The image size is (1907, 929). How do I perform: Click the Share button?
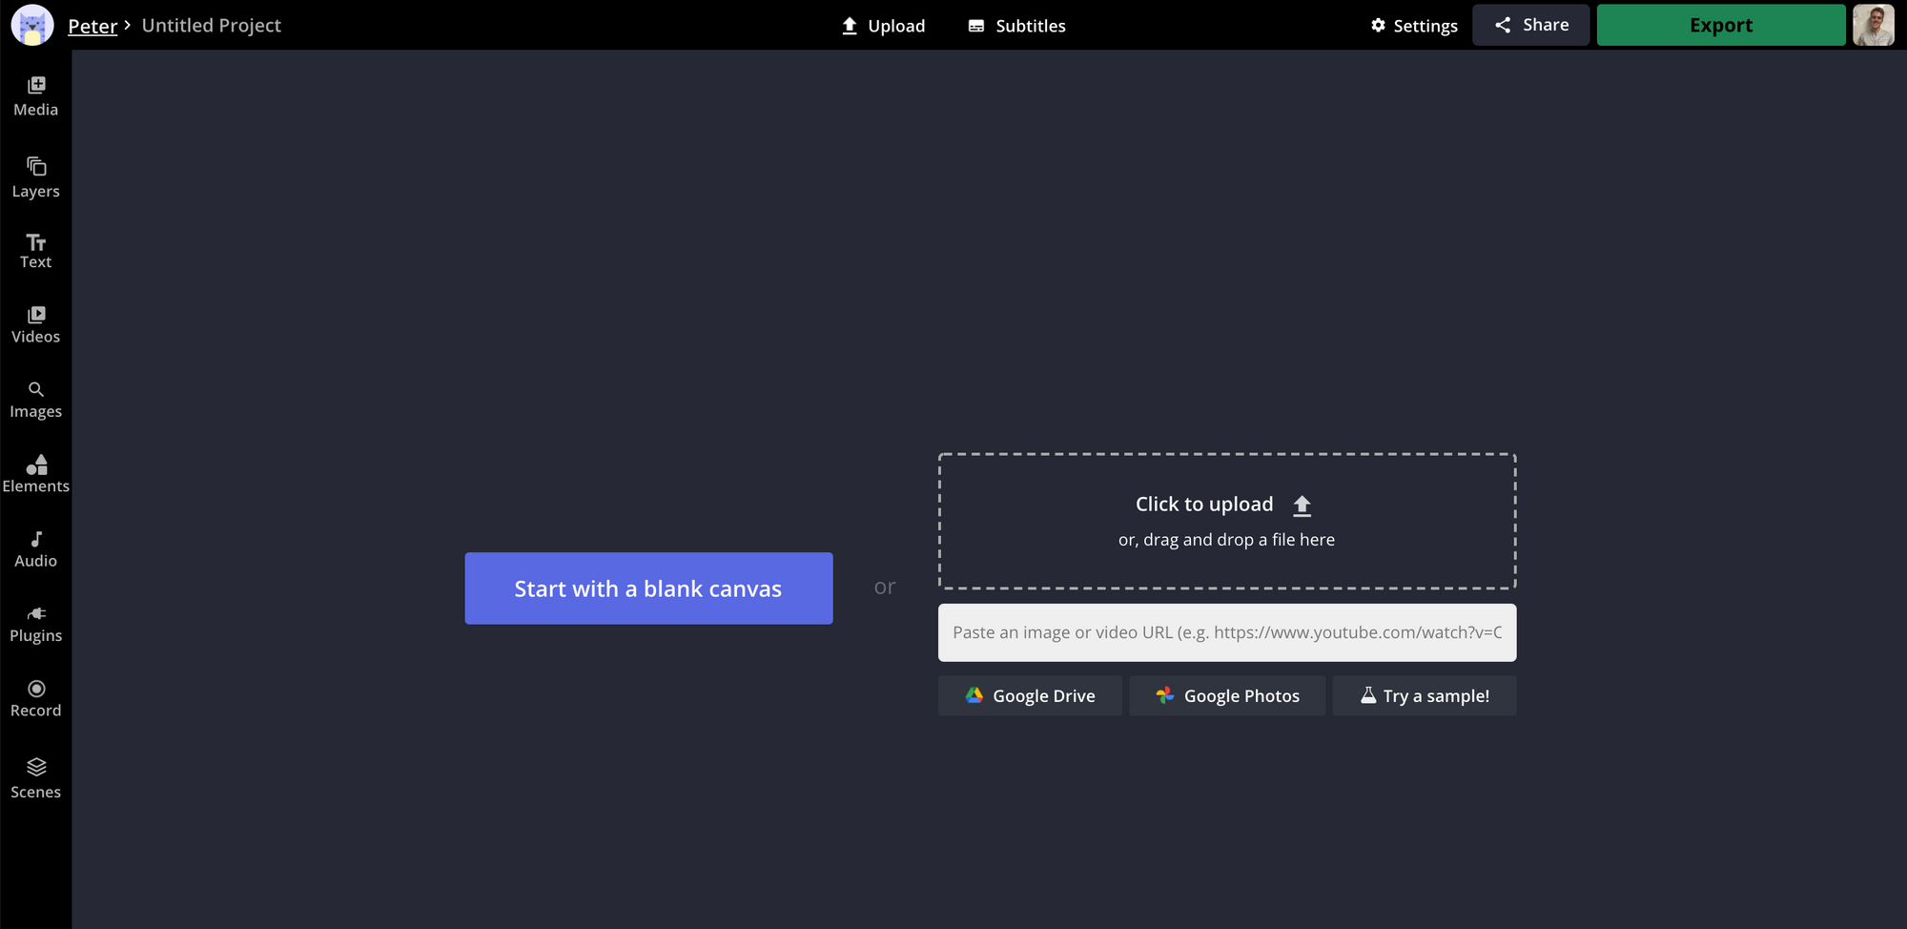1530,25
